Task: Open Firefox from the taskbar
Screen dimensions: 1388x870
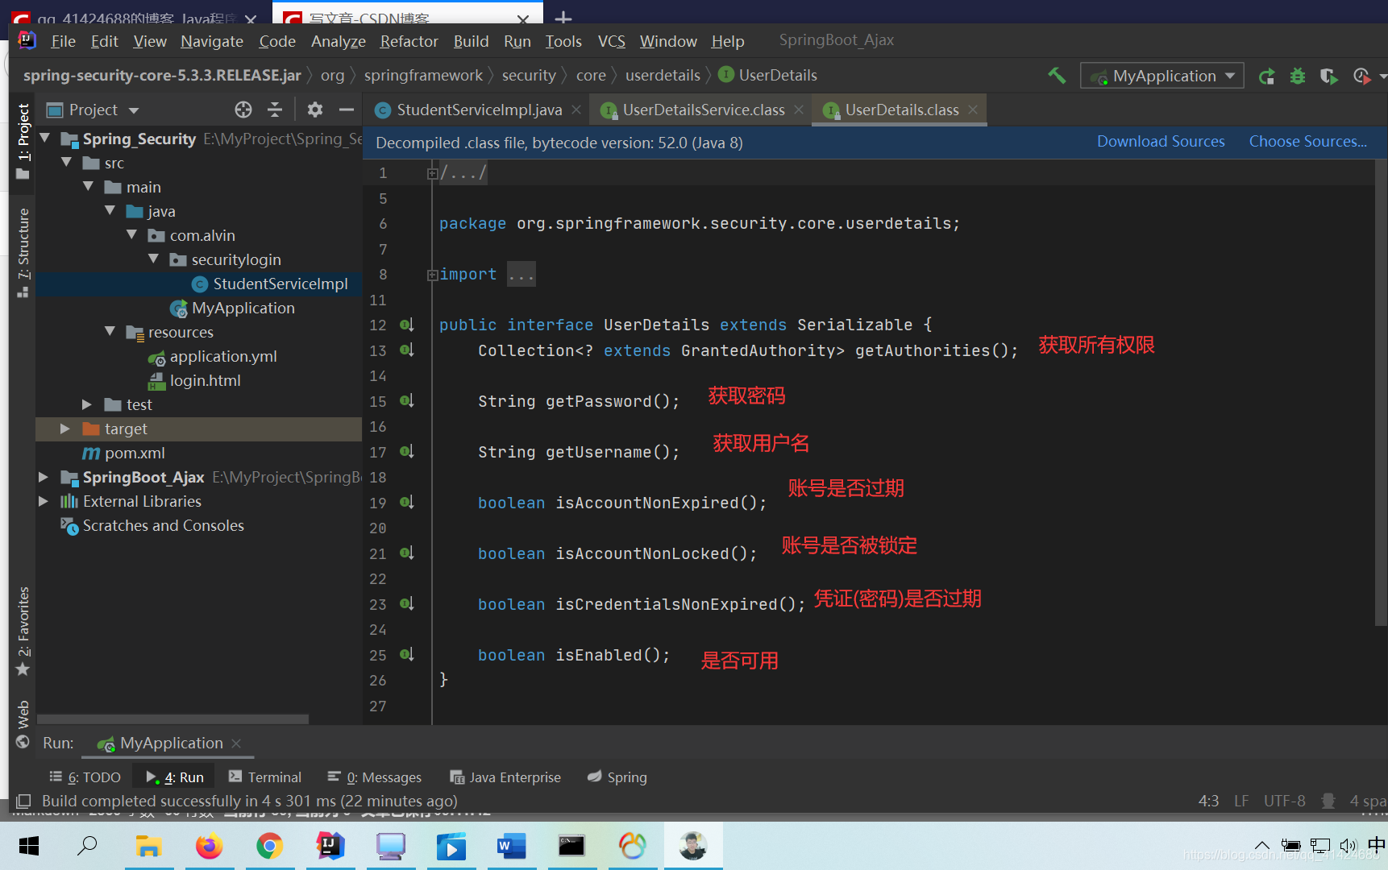Action: point(210,846)
